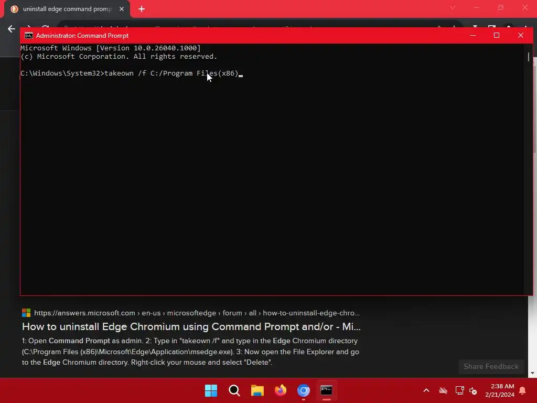
Task: Open a new browser tab
Action: [x=142, y=9]
